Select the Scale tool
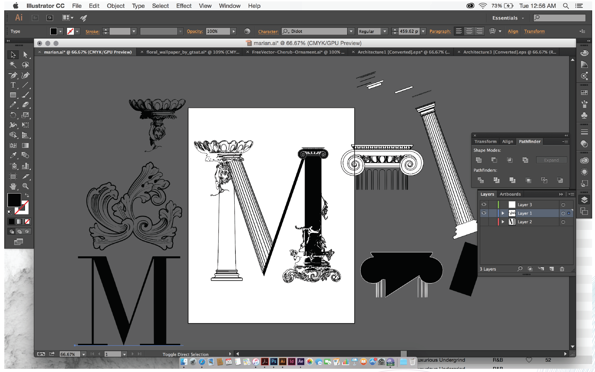The height and width of the screenshot is (372, 595). pyautogui.click(x=25, y=115)
